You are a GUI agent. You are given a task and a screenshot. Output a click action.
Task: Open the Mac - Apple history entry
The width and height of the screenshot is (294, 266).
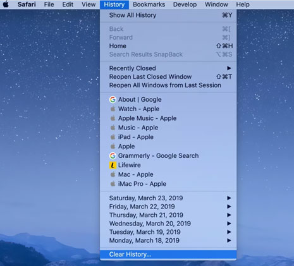pos(168,174)
